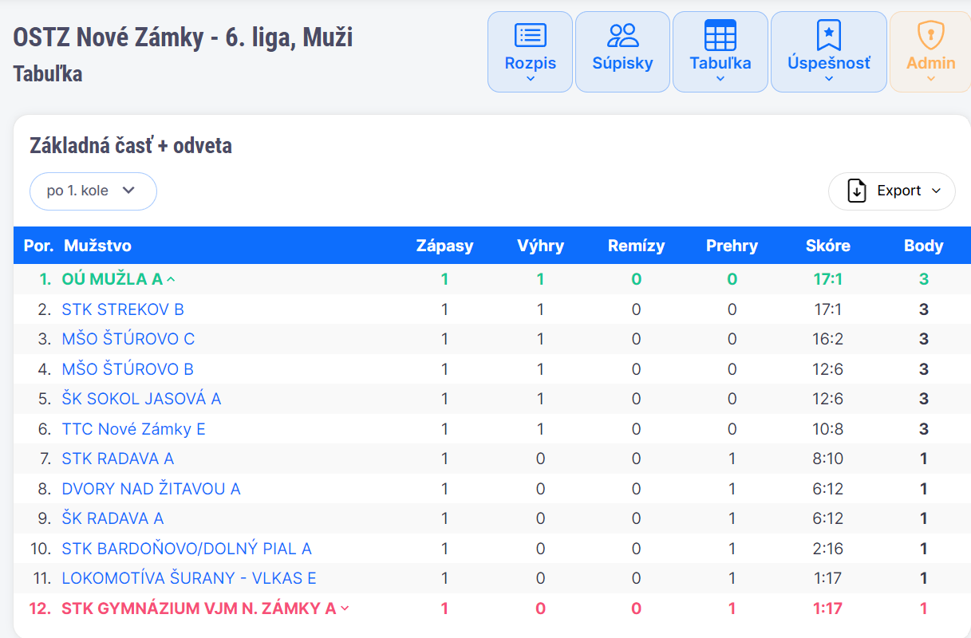Open the Admin menu label
971x638 pixels.
(x=931, y=63)
